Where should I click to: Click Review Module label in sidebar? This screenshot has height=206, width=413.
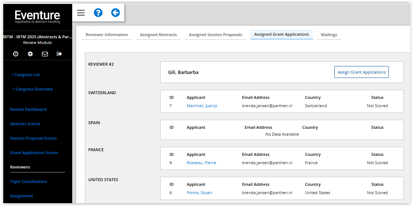[x=38, y=43]
